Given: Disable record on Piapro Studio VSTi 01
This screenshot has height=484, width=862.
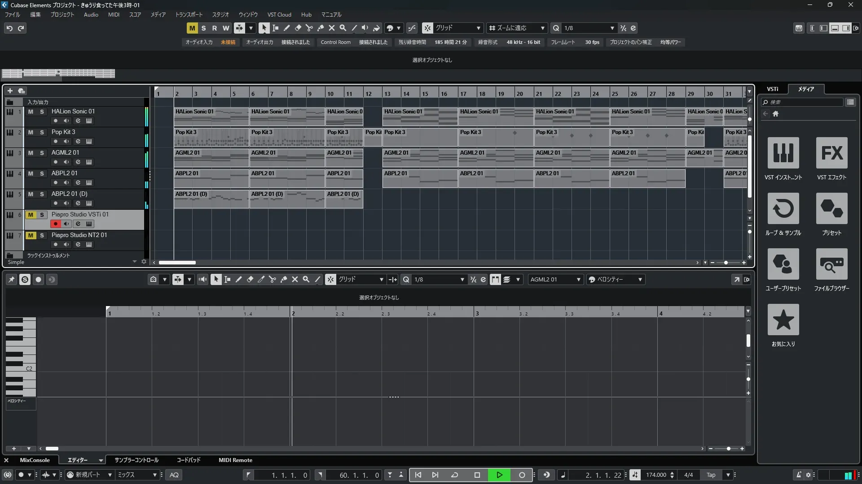Looking at the screenshot, I should click(x=55, y=224).
